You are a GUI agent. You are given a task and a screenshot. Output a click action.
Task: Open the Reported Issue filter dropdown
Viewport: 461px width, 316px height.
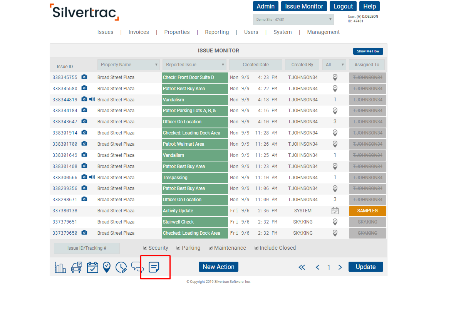[194, 65]
